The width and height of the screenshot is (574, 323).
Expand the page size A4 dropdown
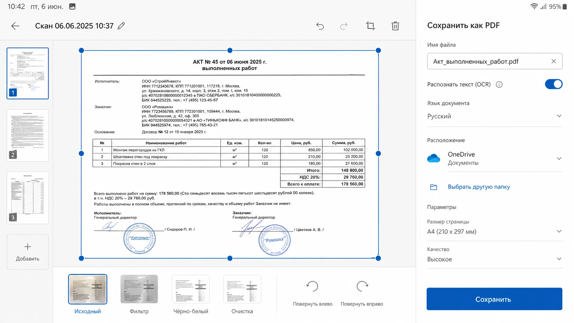(495, 231)
